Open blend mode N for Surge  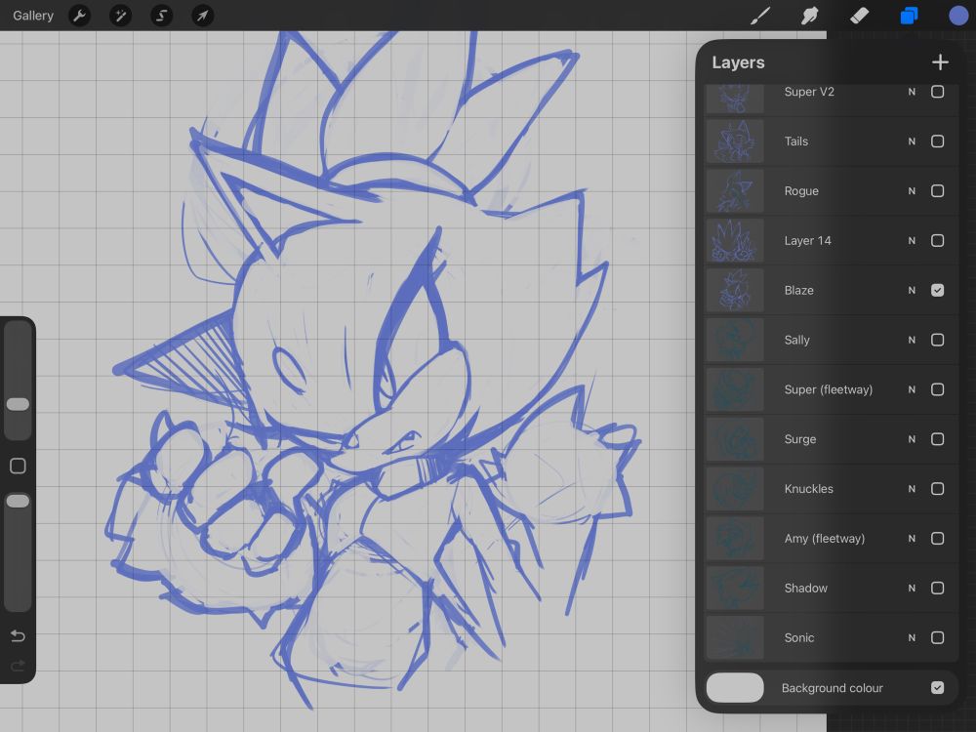pyautogui.click(x=912, y=439)
